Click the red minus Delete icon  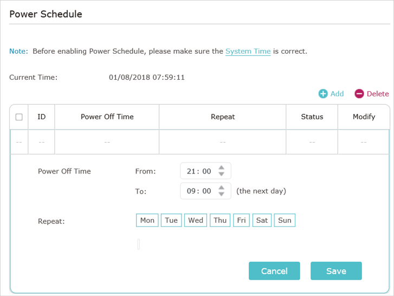[x=359, y=94]
